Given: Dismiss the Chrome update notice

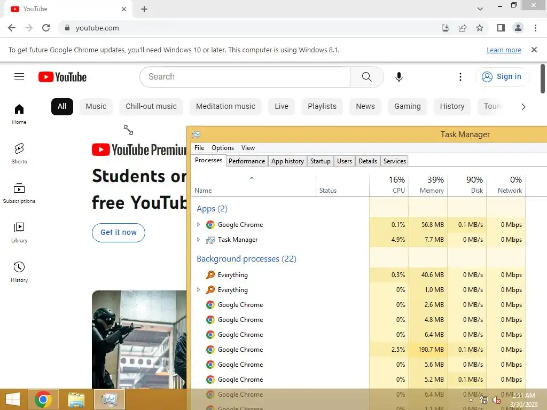Looking at the screenshot, I should point(534,50).
